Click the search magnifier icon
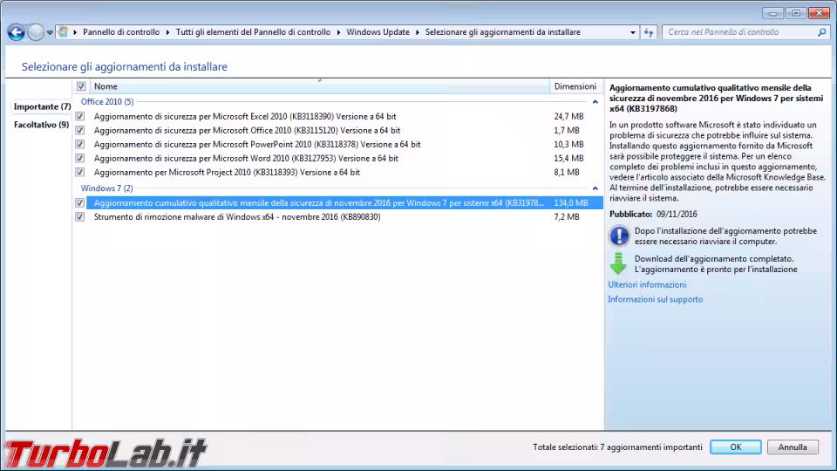Image resolution: width=837 pixels, height=471 pixels. (821, 32)
